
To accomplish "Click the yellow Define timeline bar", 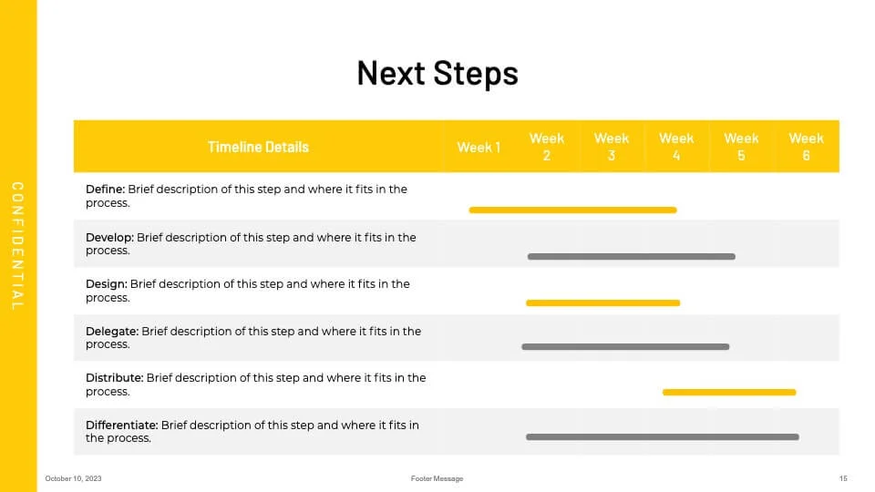I will point(573,210).
